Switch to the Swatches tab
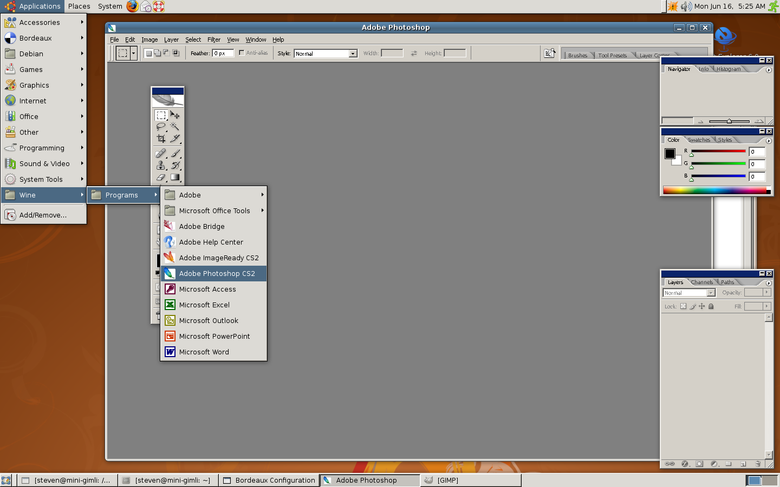Viewport: 780px width, 487px height. tap(699, 140)
